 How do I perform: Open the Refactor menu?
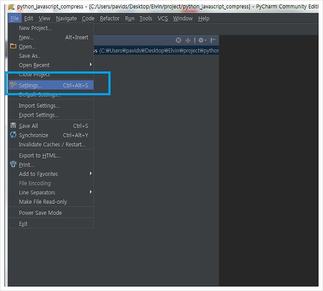110,18
